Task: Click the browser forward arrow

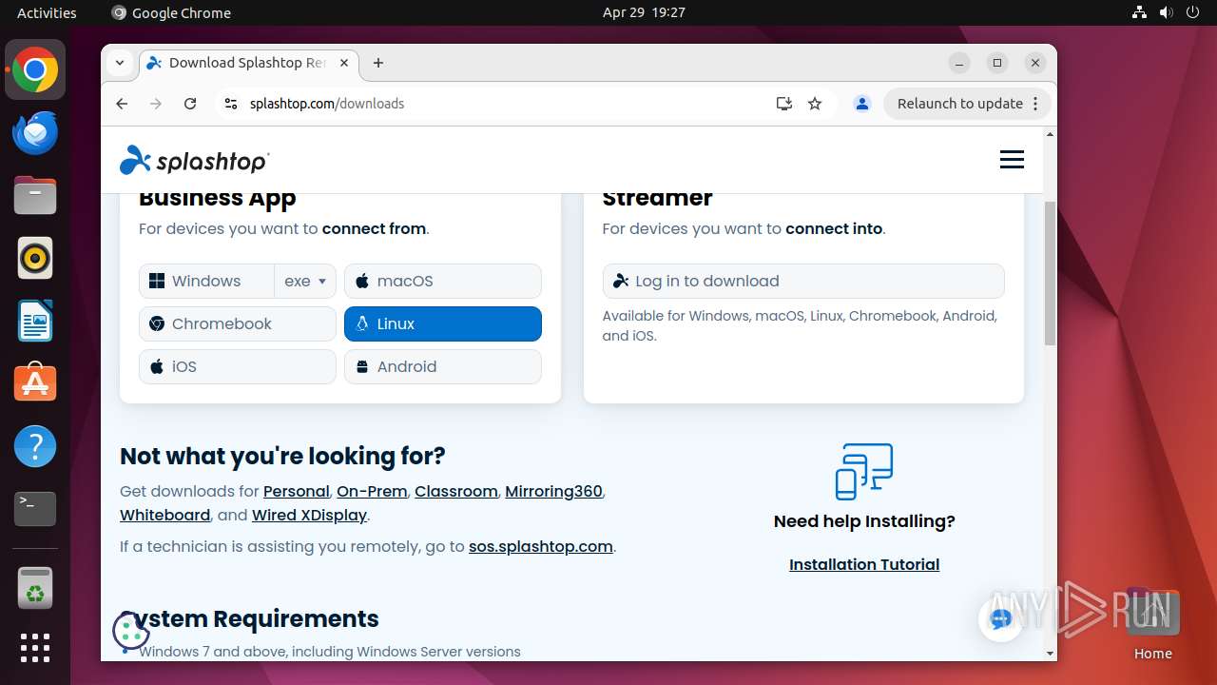Action: pos(156,104)
